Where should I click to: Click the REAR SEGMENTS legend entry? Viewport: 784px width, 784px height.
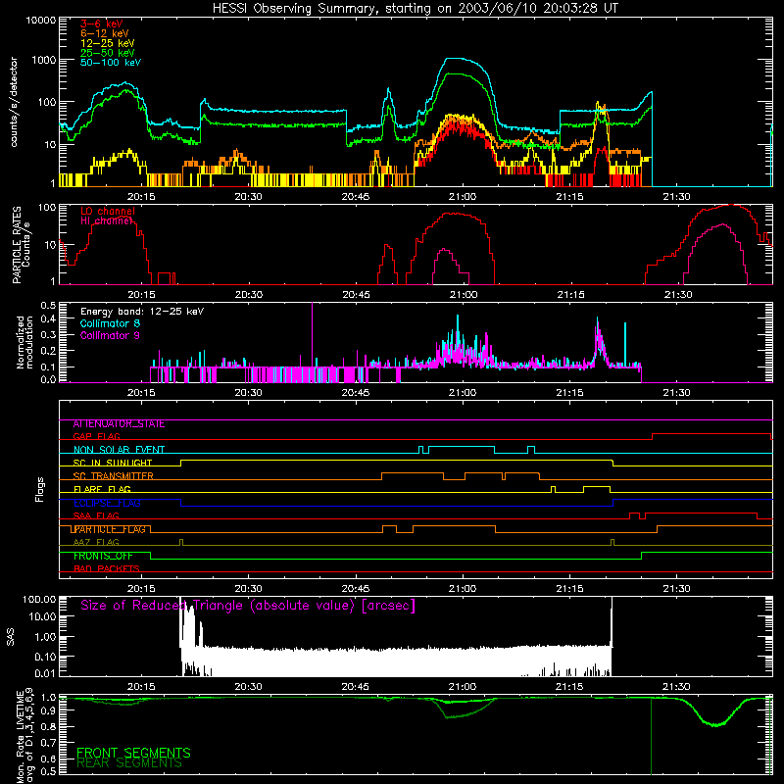129,763
